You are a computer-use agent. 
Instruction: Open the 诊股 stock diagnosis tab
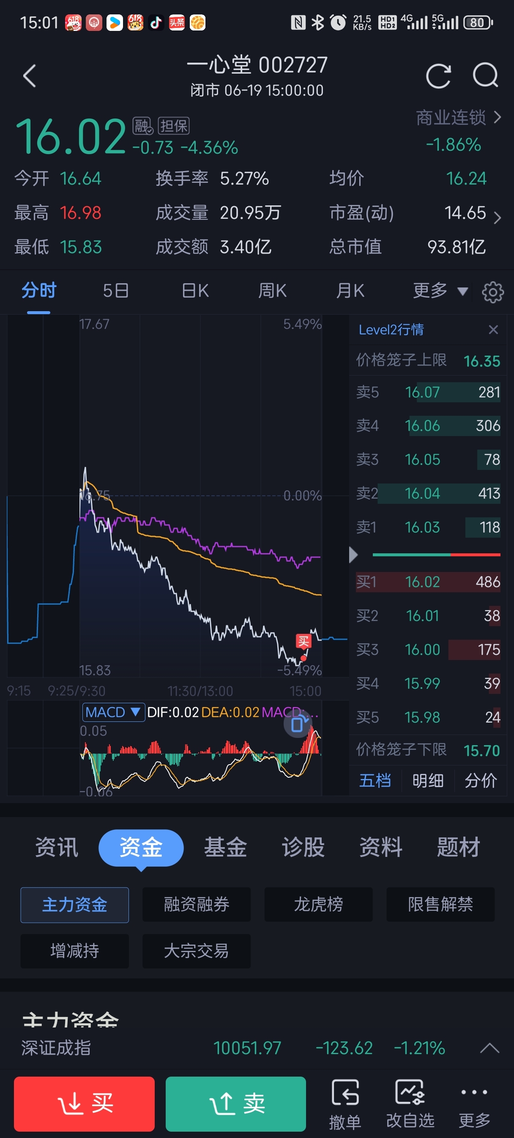pyautogui.click(x=303, y=847)
